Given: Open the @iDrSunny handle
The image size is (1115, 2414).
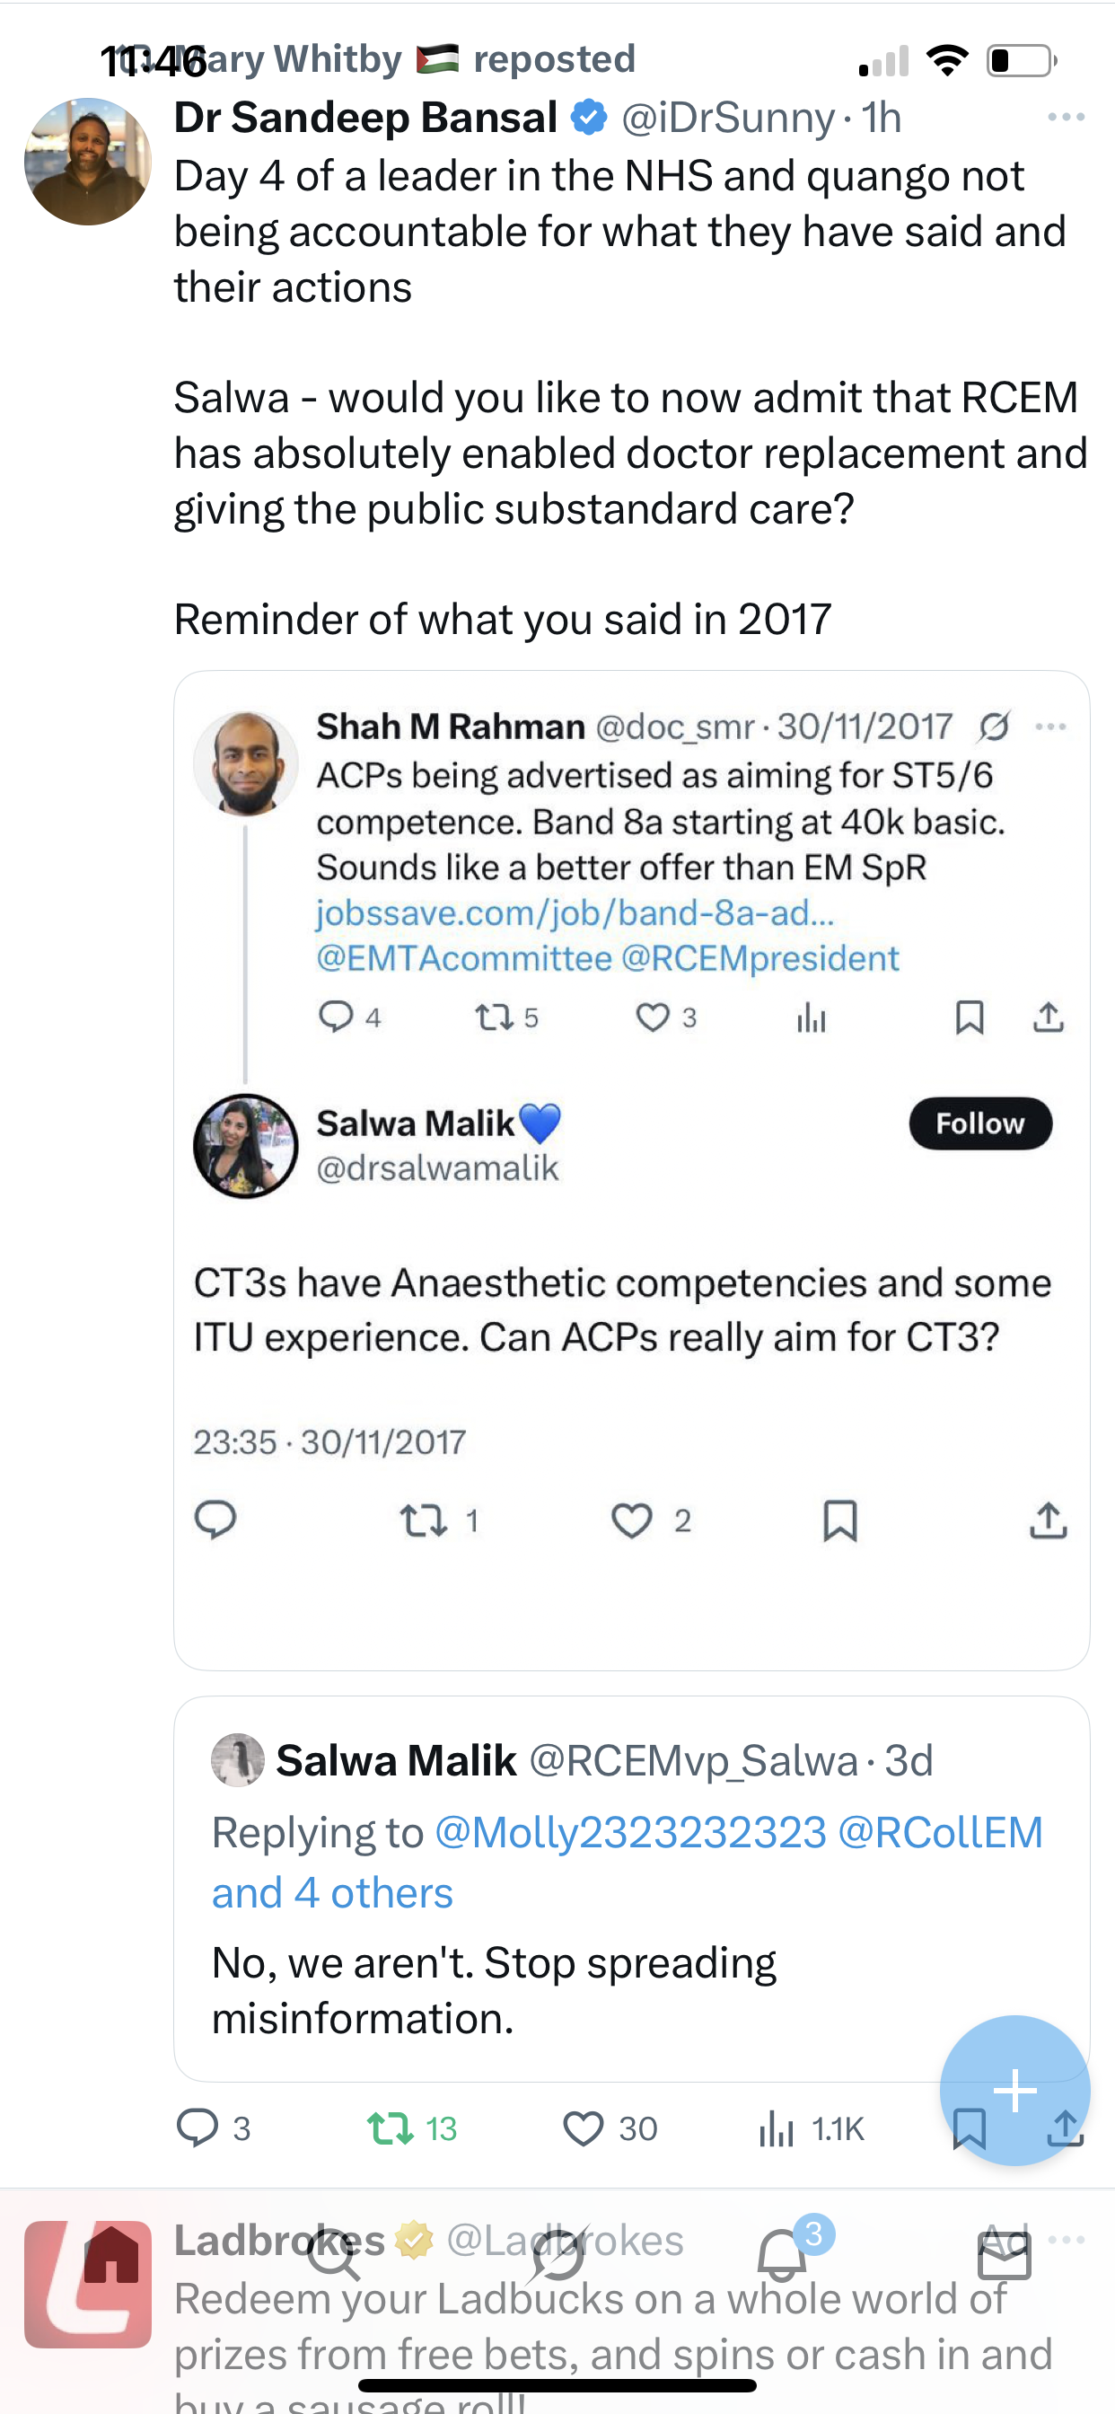Looking at the screenshot, I should 727,118.
